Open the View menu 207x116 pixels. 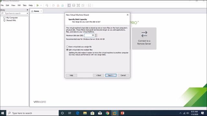[13, 5]
